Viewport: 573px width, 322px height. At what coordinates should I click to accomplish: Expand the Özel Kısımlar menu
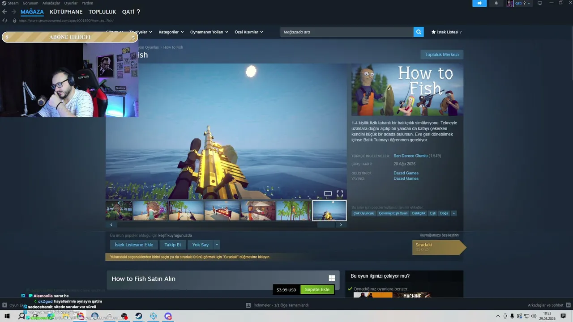(x=249, y=32)
